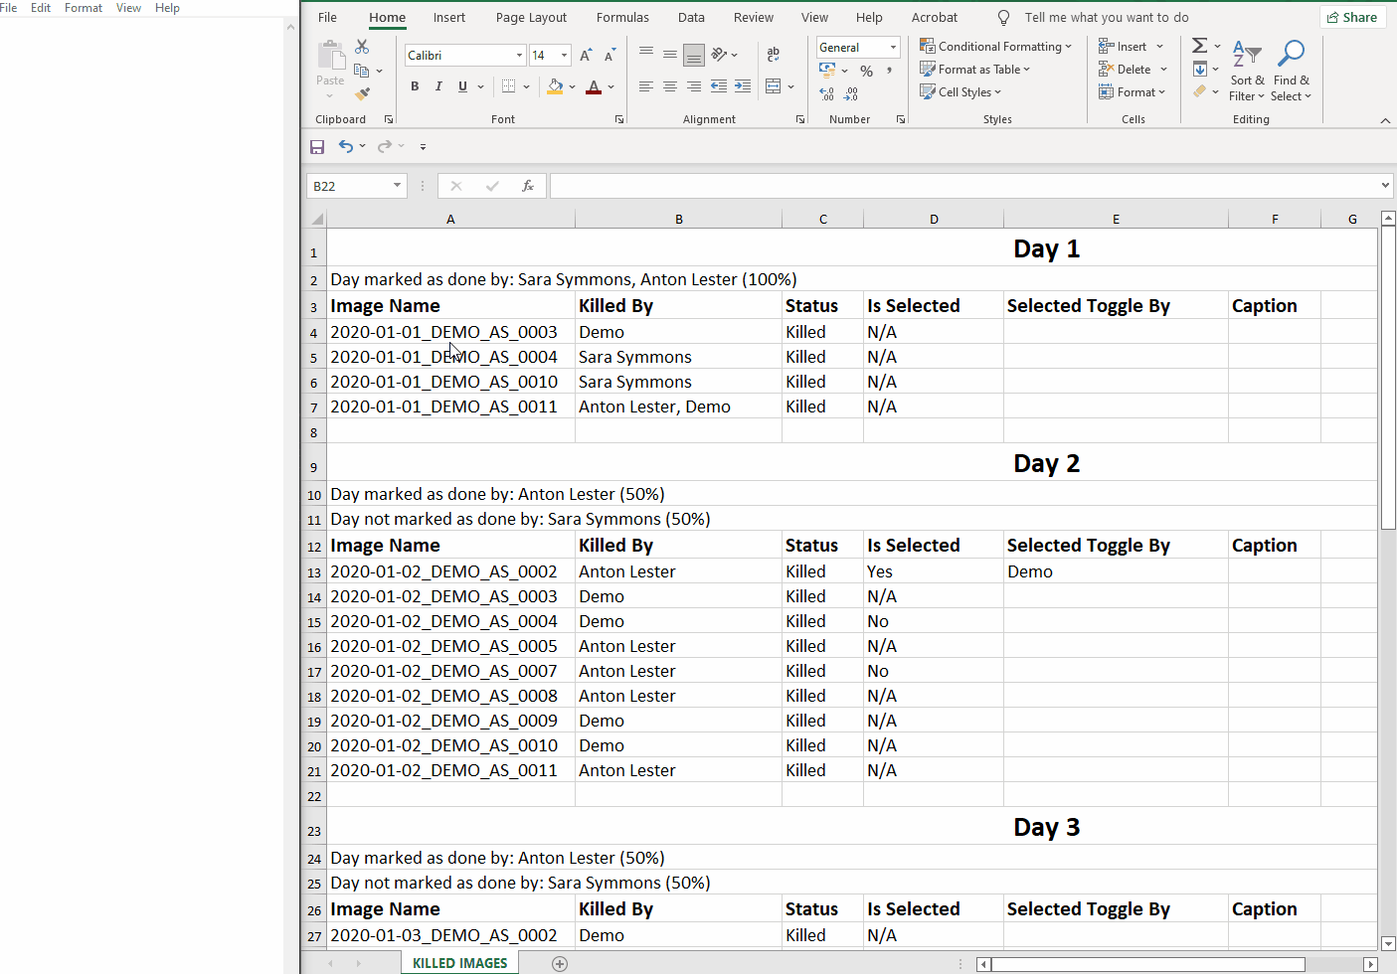Expand the Cell Styles gallery
This screenshot has width=1397, height=974.
(x=960, y=92)
